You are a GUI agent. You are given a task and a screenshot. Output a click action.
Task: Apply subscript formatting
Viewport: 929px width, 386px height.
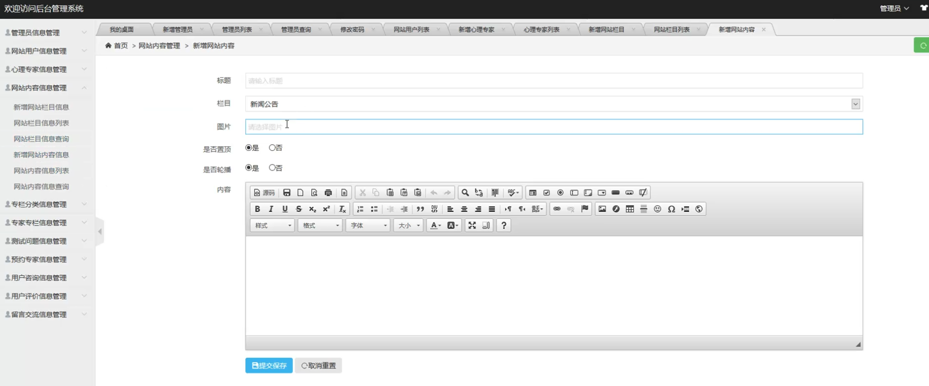(x=312, y=209)
